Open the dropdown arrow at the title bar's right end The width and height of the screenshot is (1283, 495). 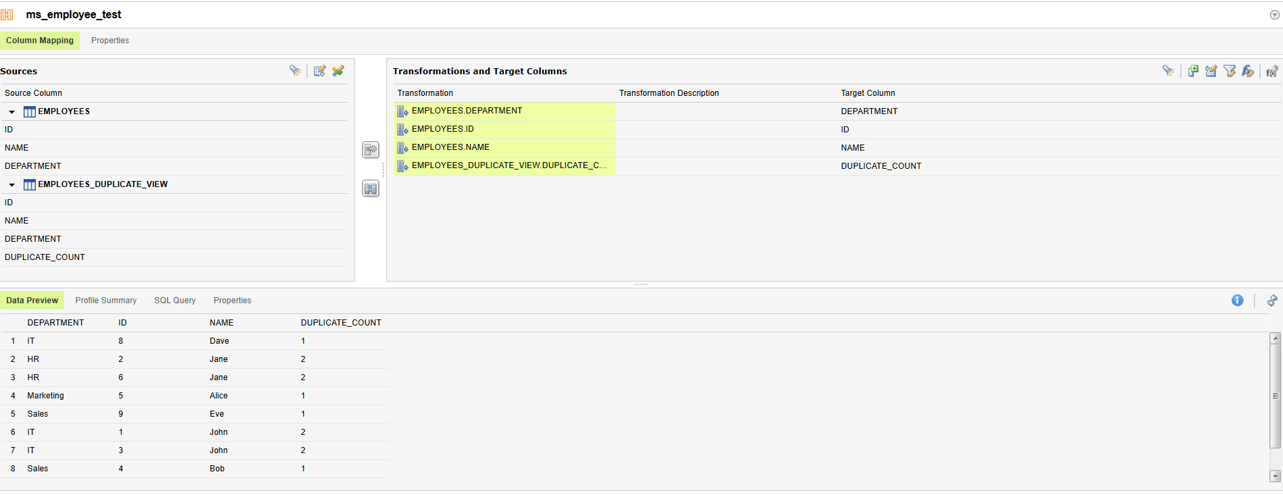(1275, 15)
